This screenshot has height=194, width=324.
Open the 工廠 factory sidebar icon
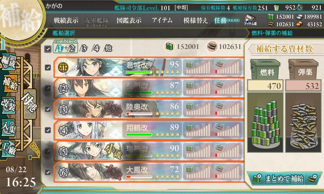tap(9, 148)
